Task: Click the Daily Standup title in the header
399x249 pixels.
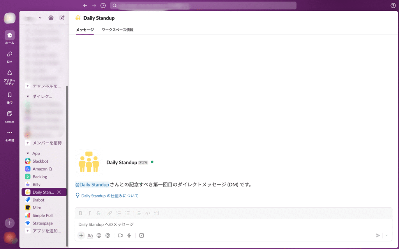Action: [99, 18]
